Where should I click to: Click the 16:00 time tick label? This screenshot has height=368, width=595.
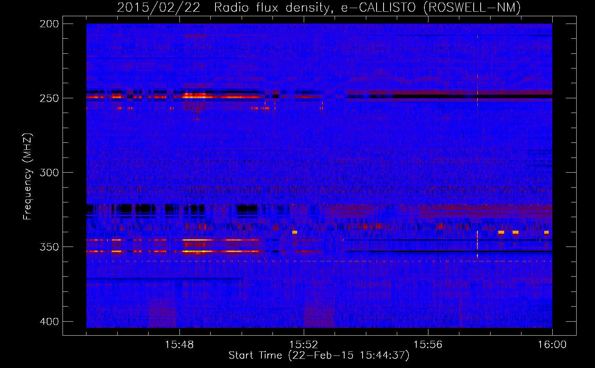pyautogui.click(x=552, y=345)
